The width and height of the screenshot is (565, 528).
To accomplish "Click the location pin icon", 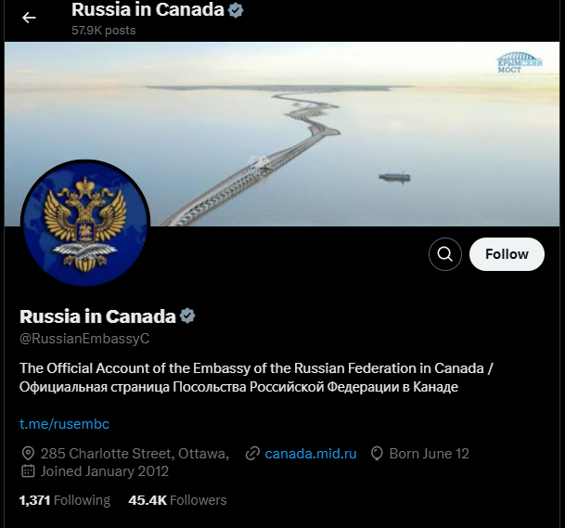I will coord(28,454).
